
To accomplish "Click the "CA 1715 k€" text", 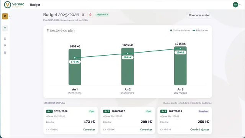I will coord(166,130).
